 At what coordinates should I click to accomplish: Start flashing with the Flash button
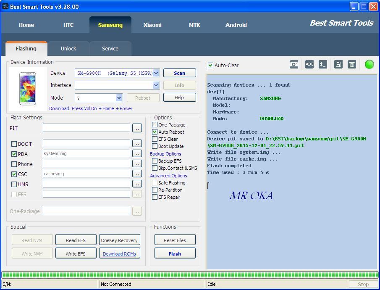click(x=175, y=253)
